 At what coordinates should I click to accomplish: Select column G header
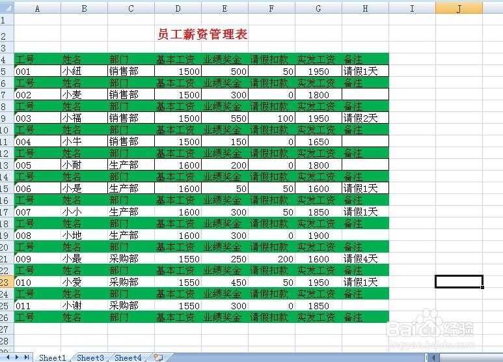(x=319, y=8)
